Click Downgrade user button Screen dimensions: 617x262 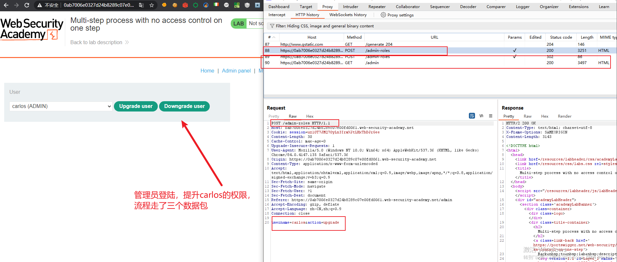pyautogui.click(x=184, y=106)
